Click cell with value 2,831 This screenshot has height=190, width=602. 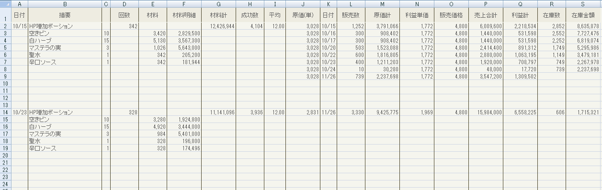coord(303,112)
